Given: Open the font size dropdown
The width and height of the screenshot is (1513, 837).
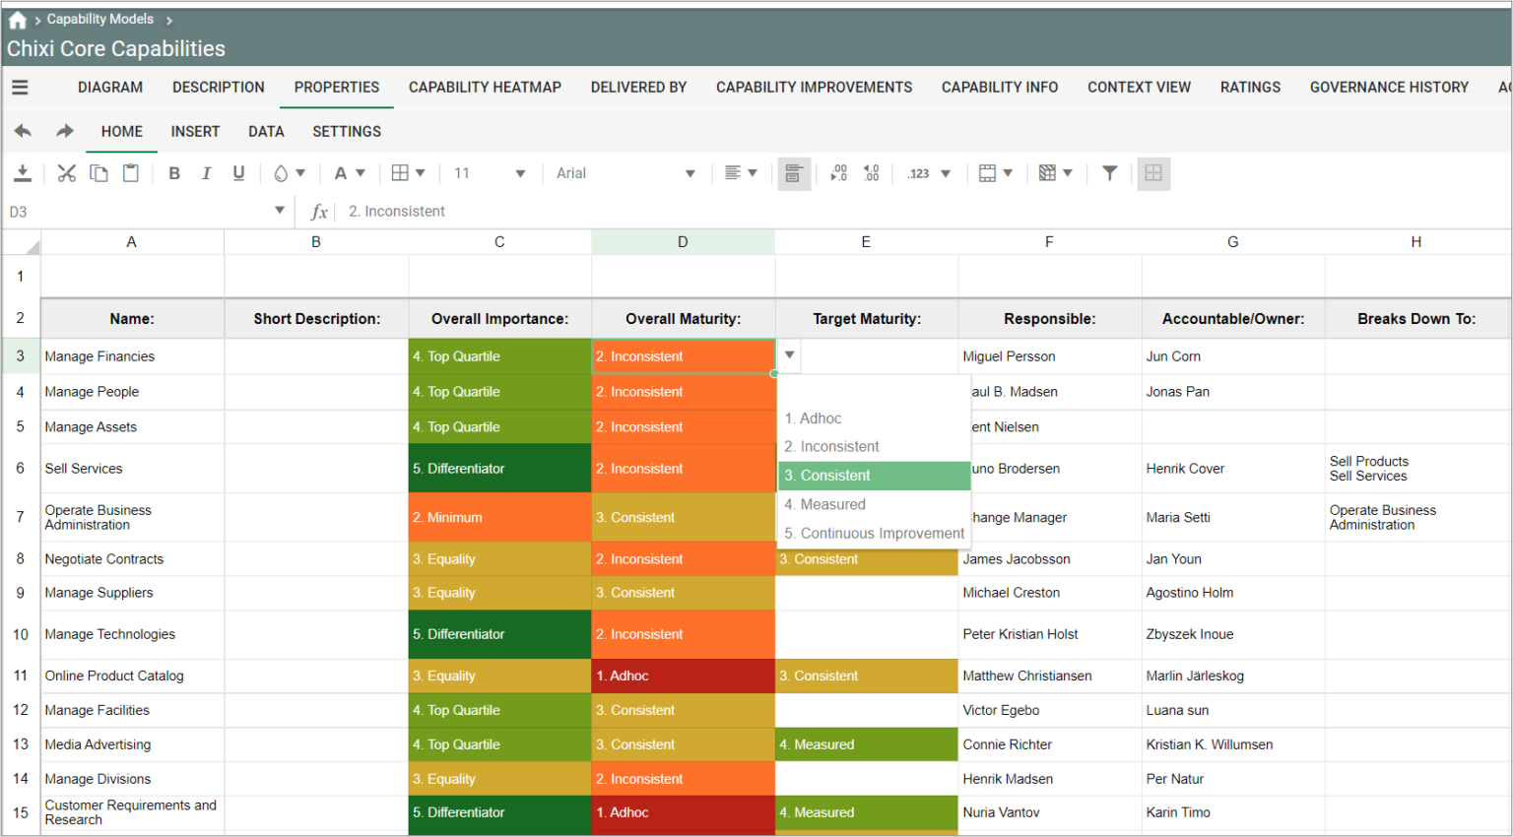Looking at the screenshot, I should pyautogui.click(x=488, y=172).
